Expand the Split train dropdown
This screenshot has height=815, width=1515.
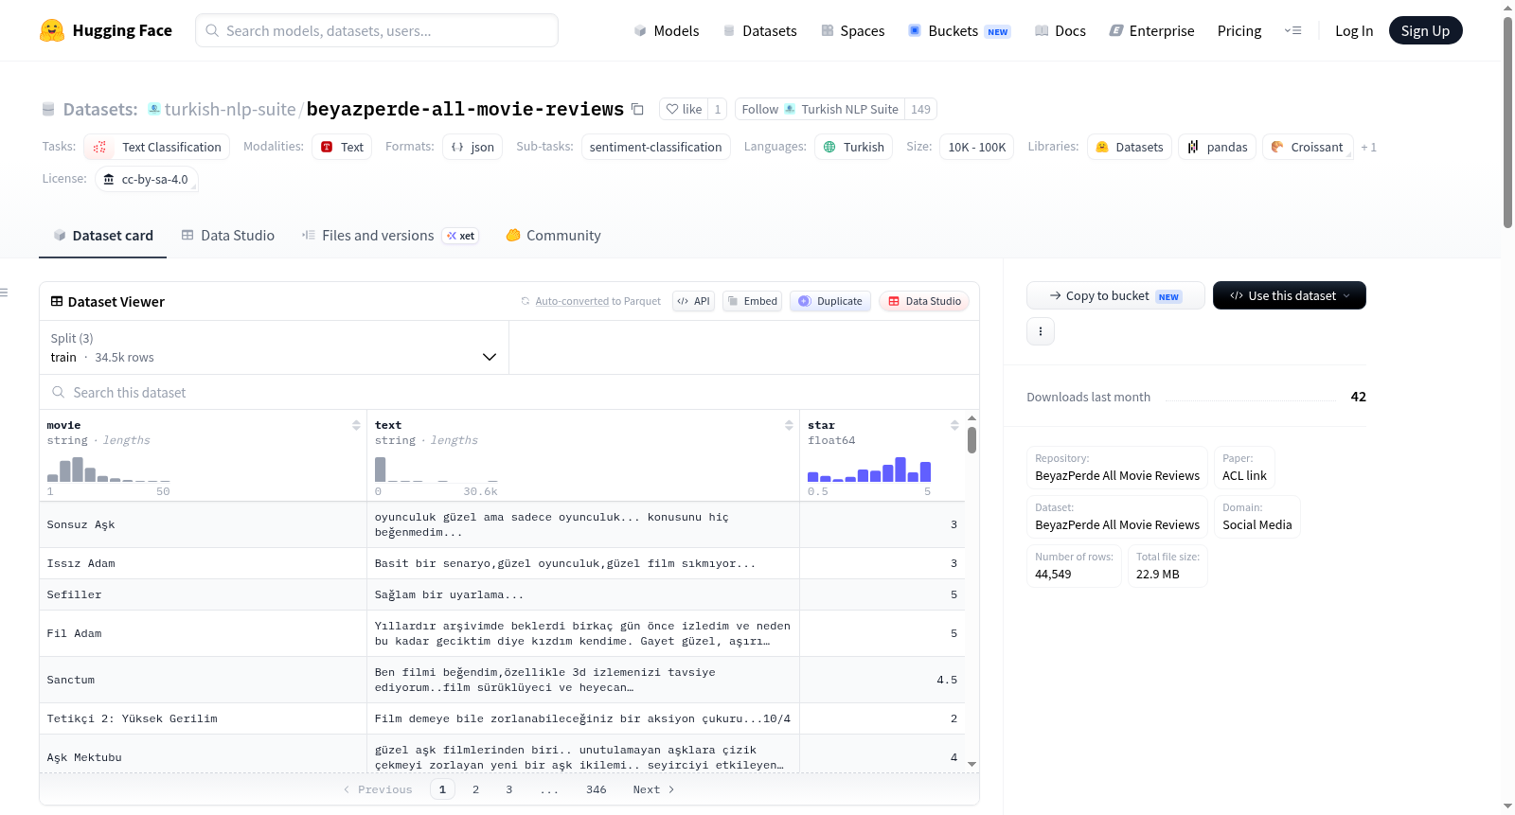click(274, 347)
